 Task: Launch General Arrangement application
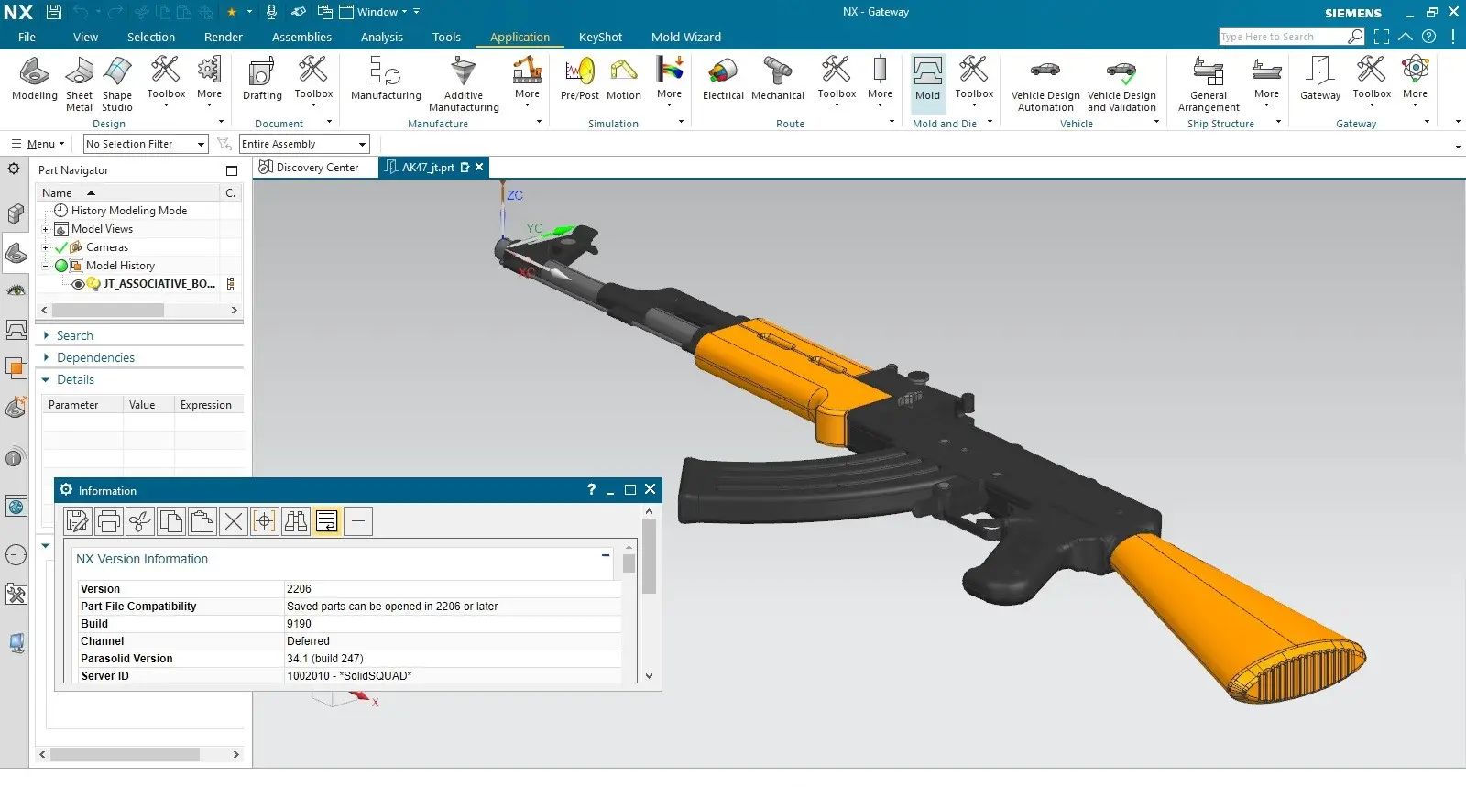1209,84
